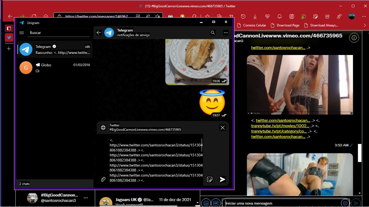Open the @santosrochacan3 conversation entry
This screenshot has width=369, height=207.
coord(55,198)
